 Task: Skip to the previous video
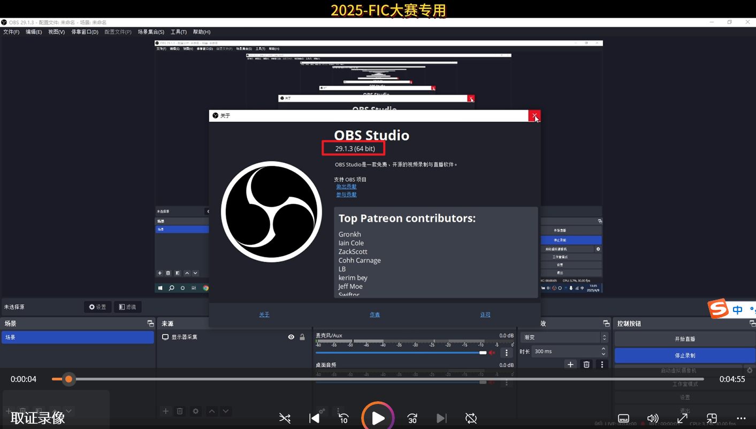[315, 418]
